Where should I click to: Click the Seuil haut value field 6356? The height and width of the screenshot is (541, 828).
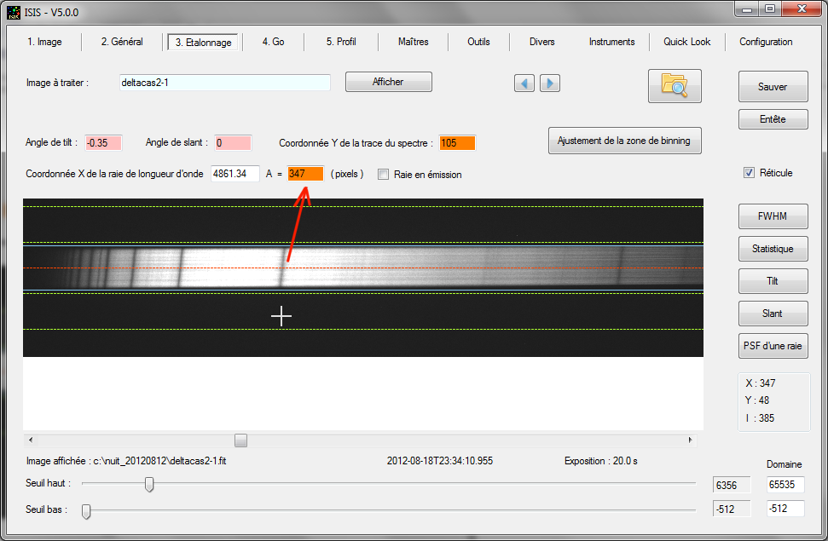732,485
